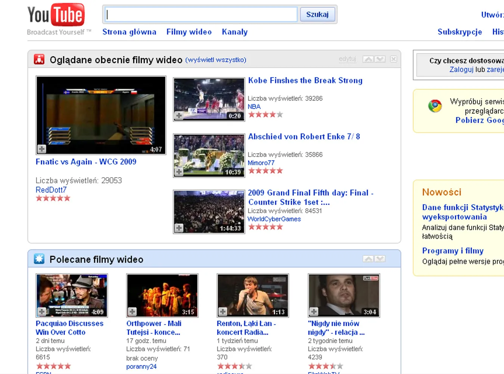Click the search text field

pos(201,15)
